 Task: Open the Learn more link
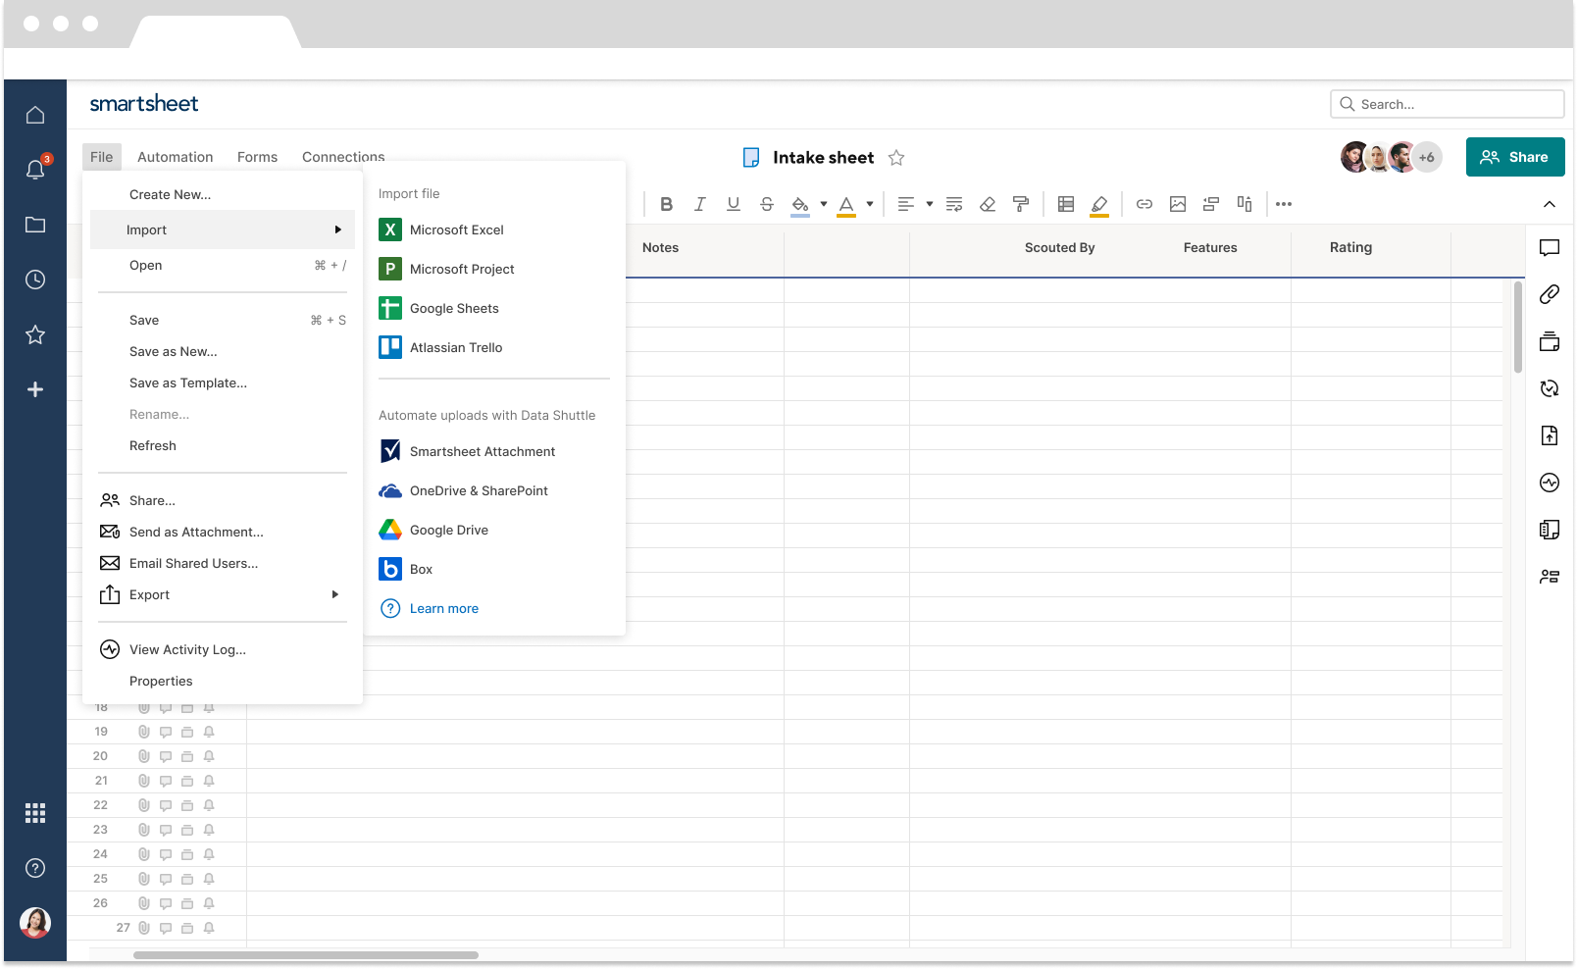click(443, 608)
